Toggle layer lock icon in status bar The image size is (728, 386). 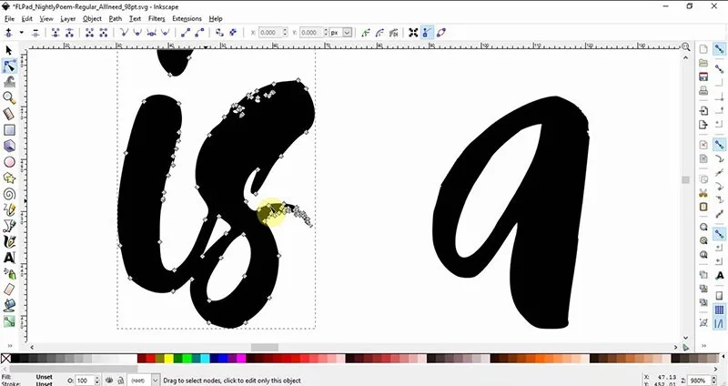pyautogui.click(x=120, y=380)
